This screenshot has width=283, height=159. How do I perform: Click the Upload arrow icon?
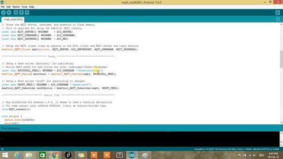9,13
